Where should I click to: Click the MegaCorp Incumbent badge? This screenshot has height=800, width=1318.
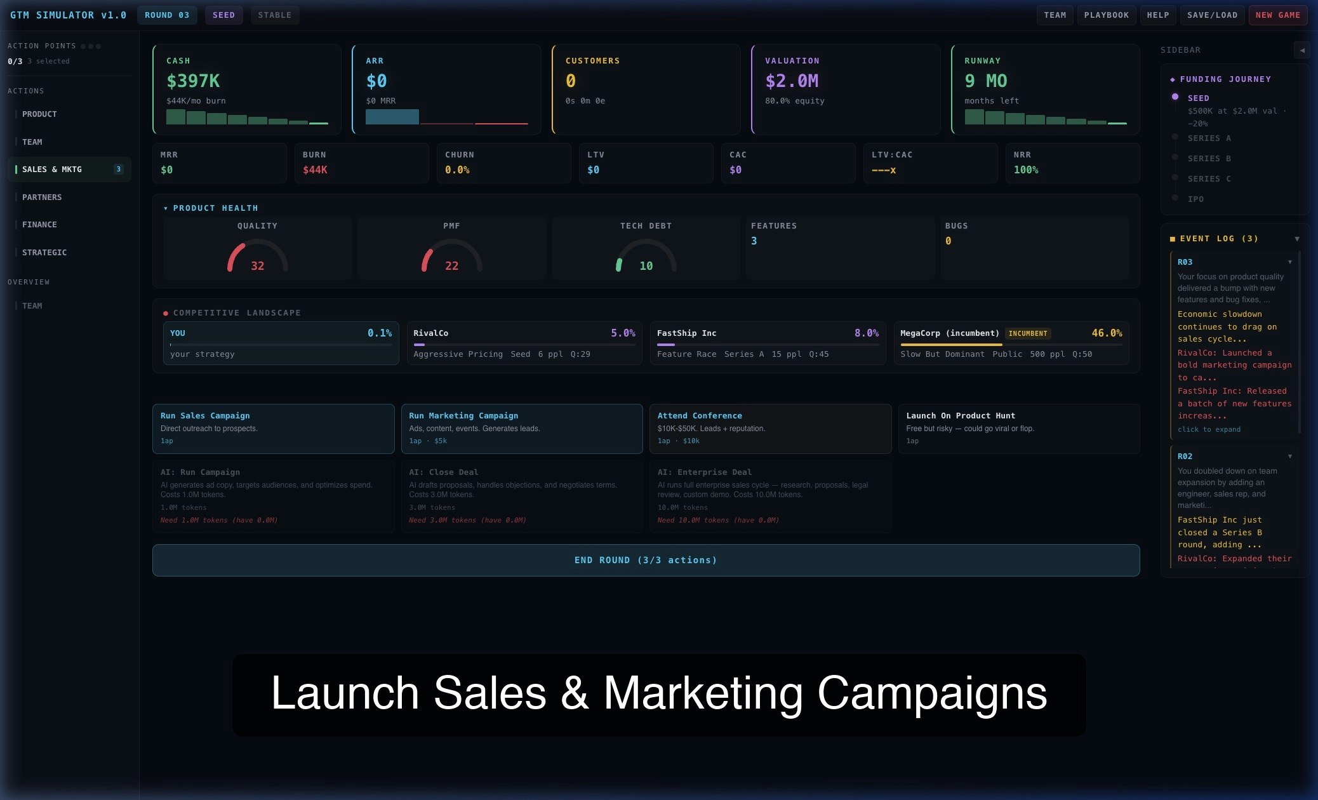click(1027, 333)
